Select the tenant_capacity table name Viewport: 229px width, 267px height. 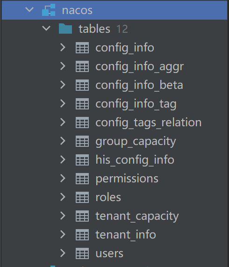(x=137, y=216)
